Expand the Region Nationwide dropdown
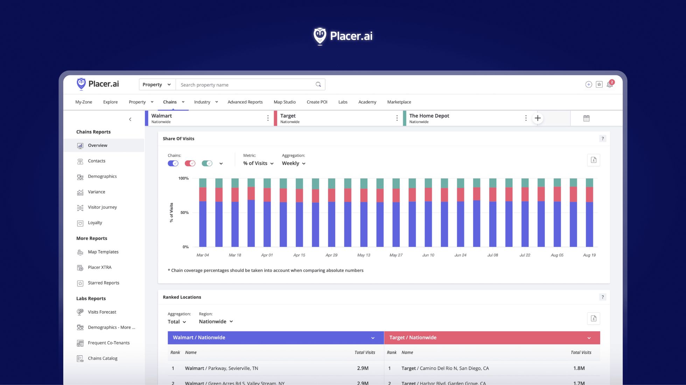 (216, 321)
